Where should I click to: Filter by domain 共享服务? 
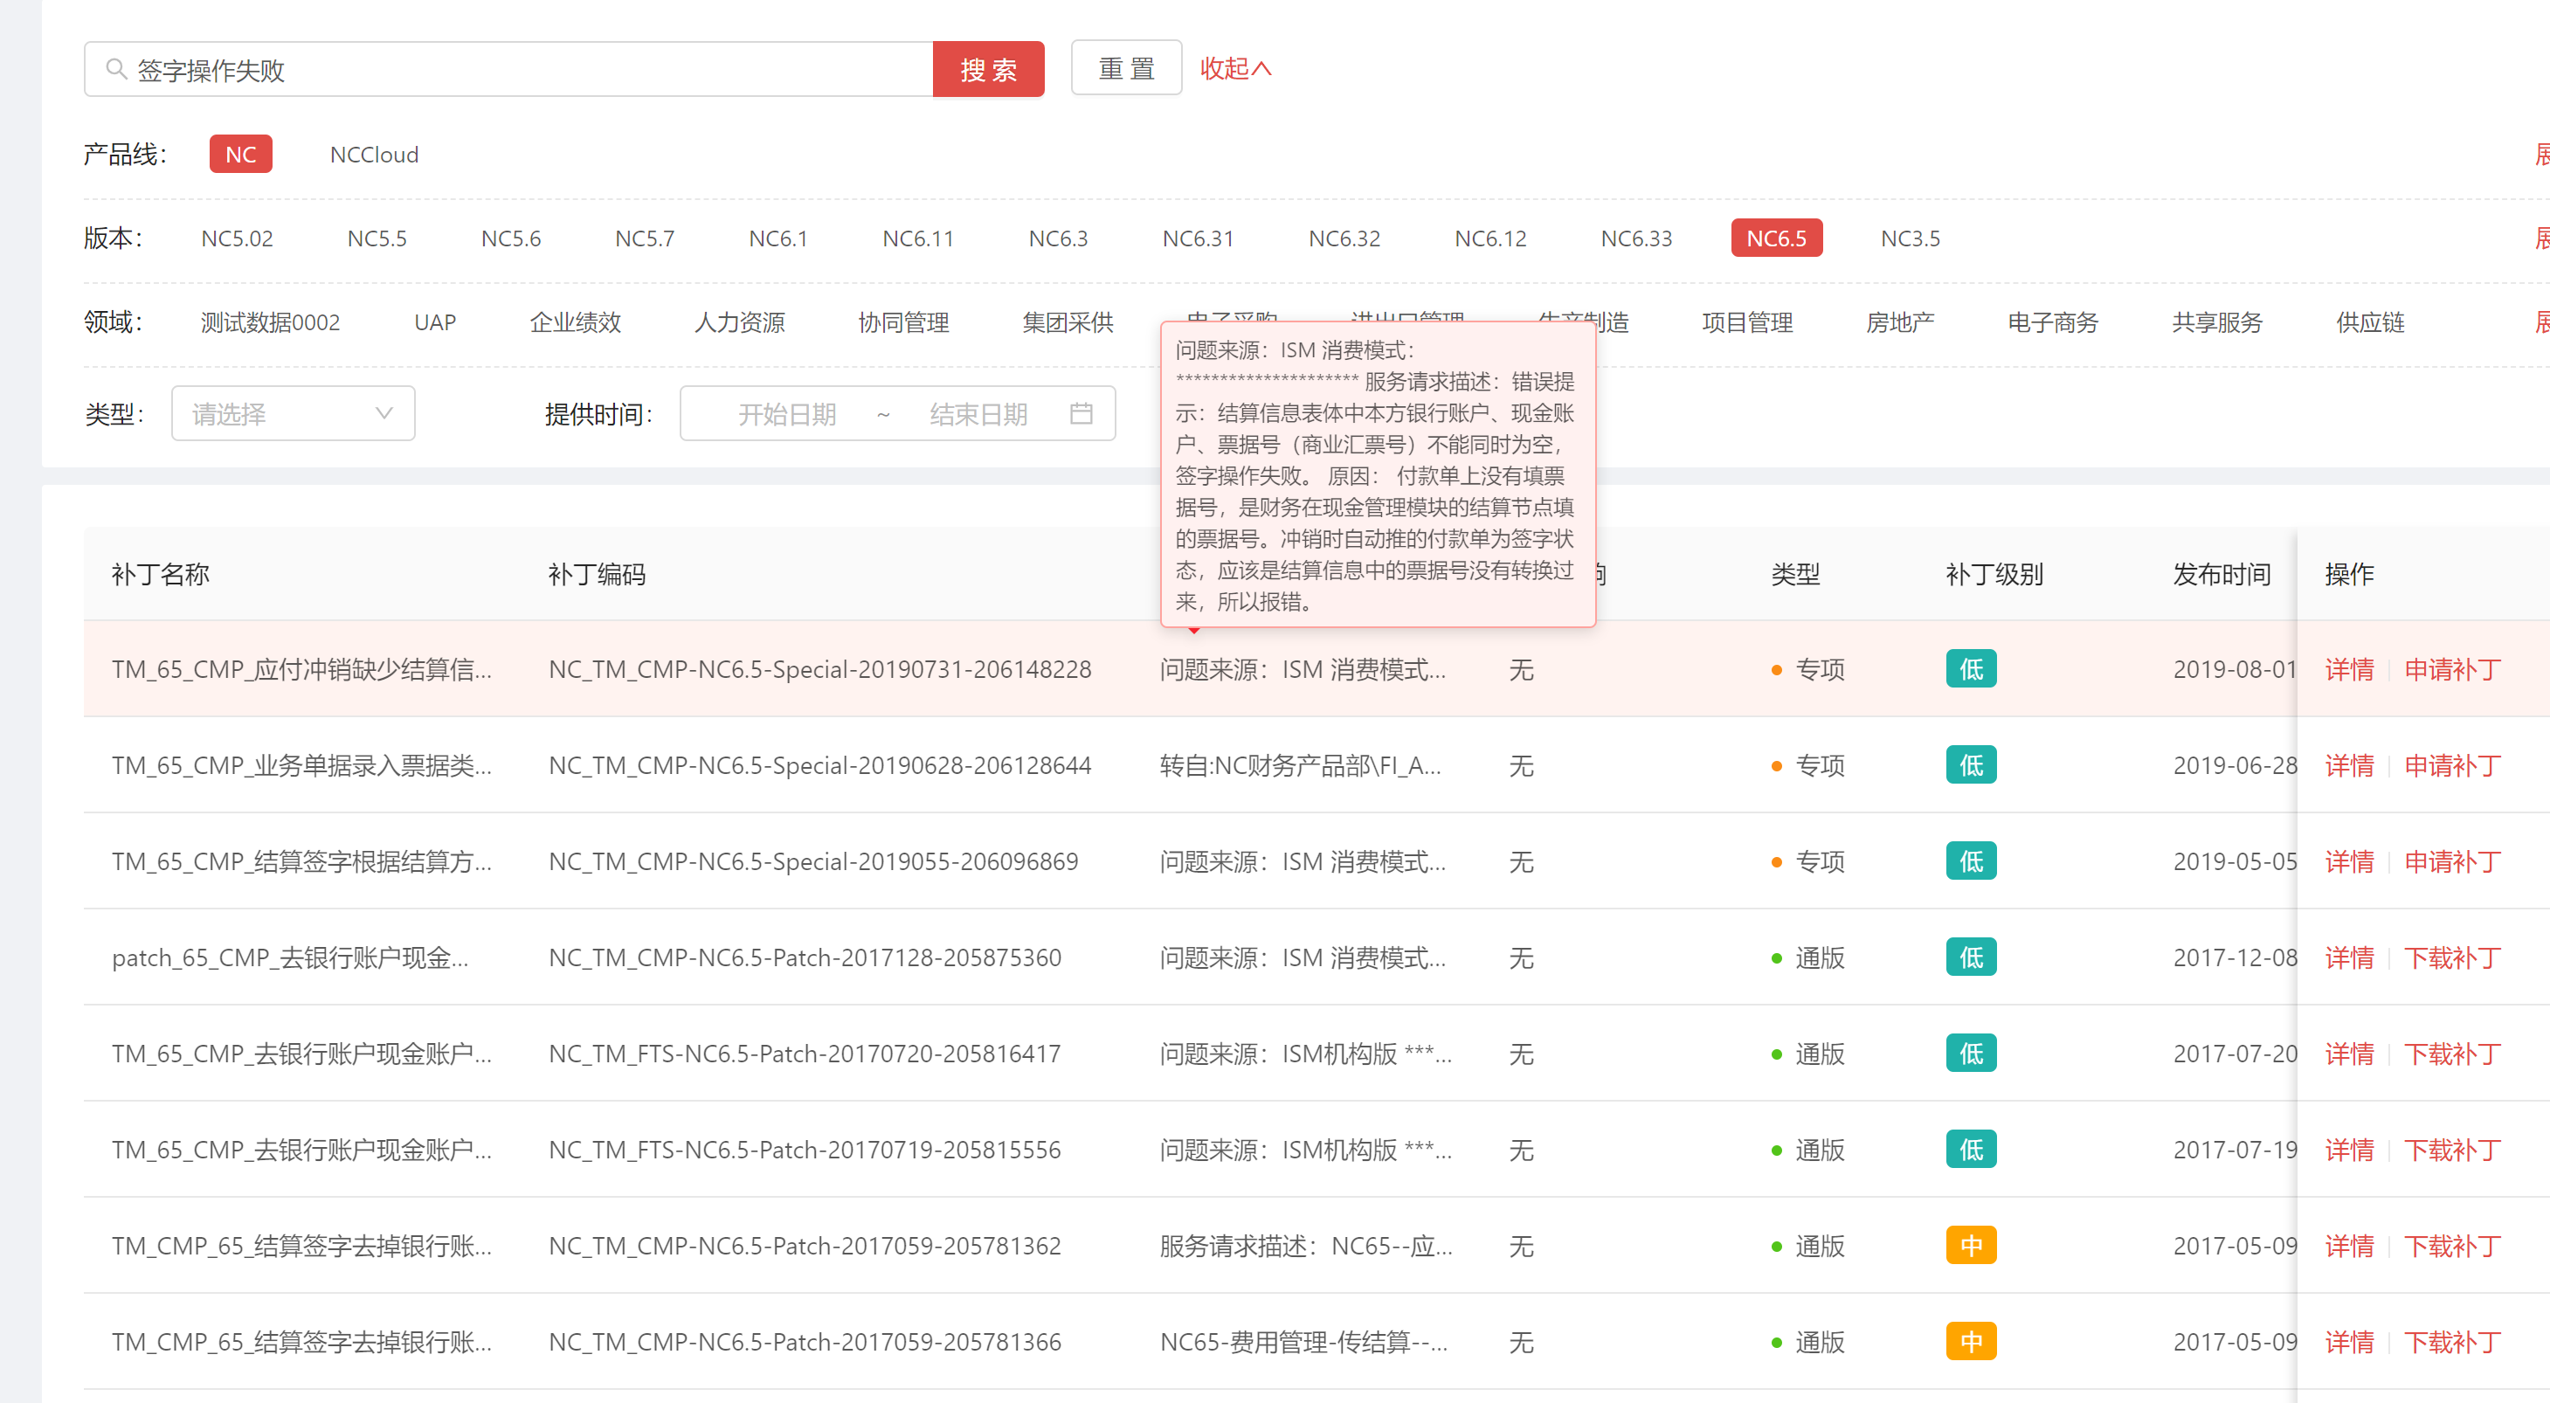(x=2217, y=322)
